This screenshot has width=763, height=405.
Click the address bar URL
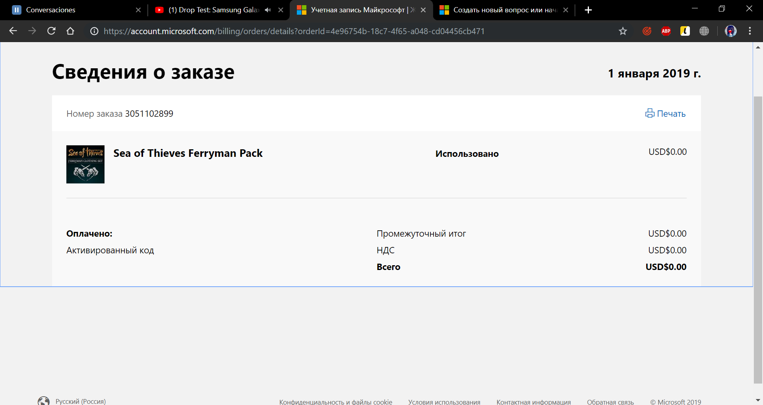[x=294, y=31]
